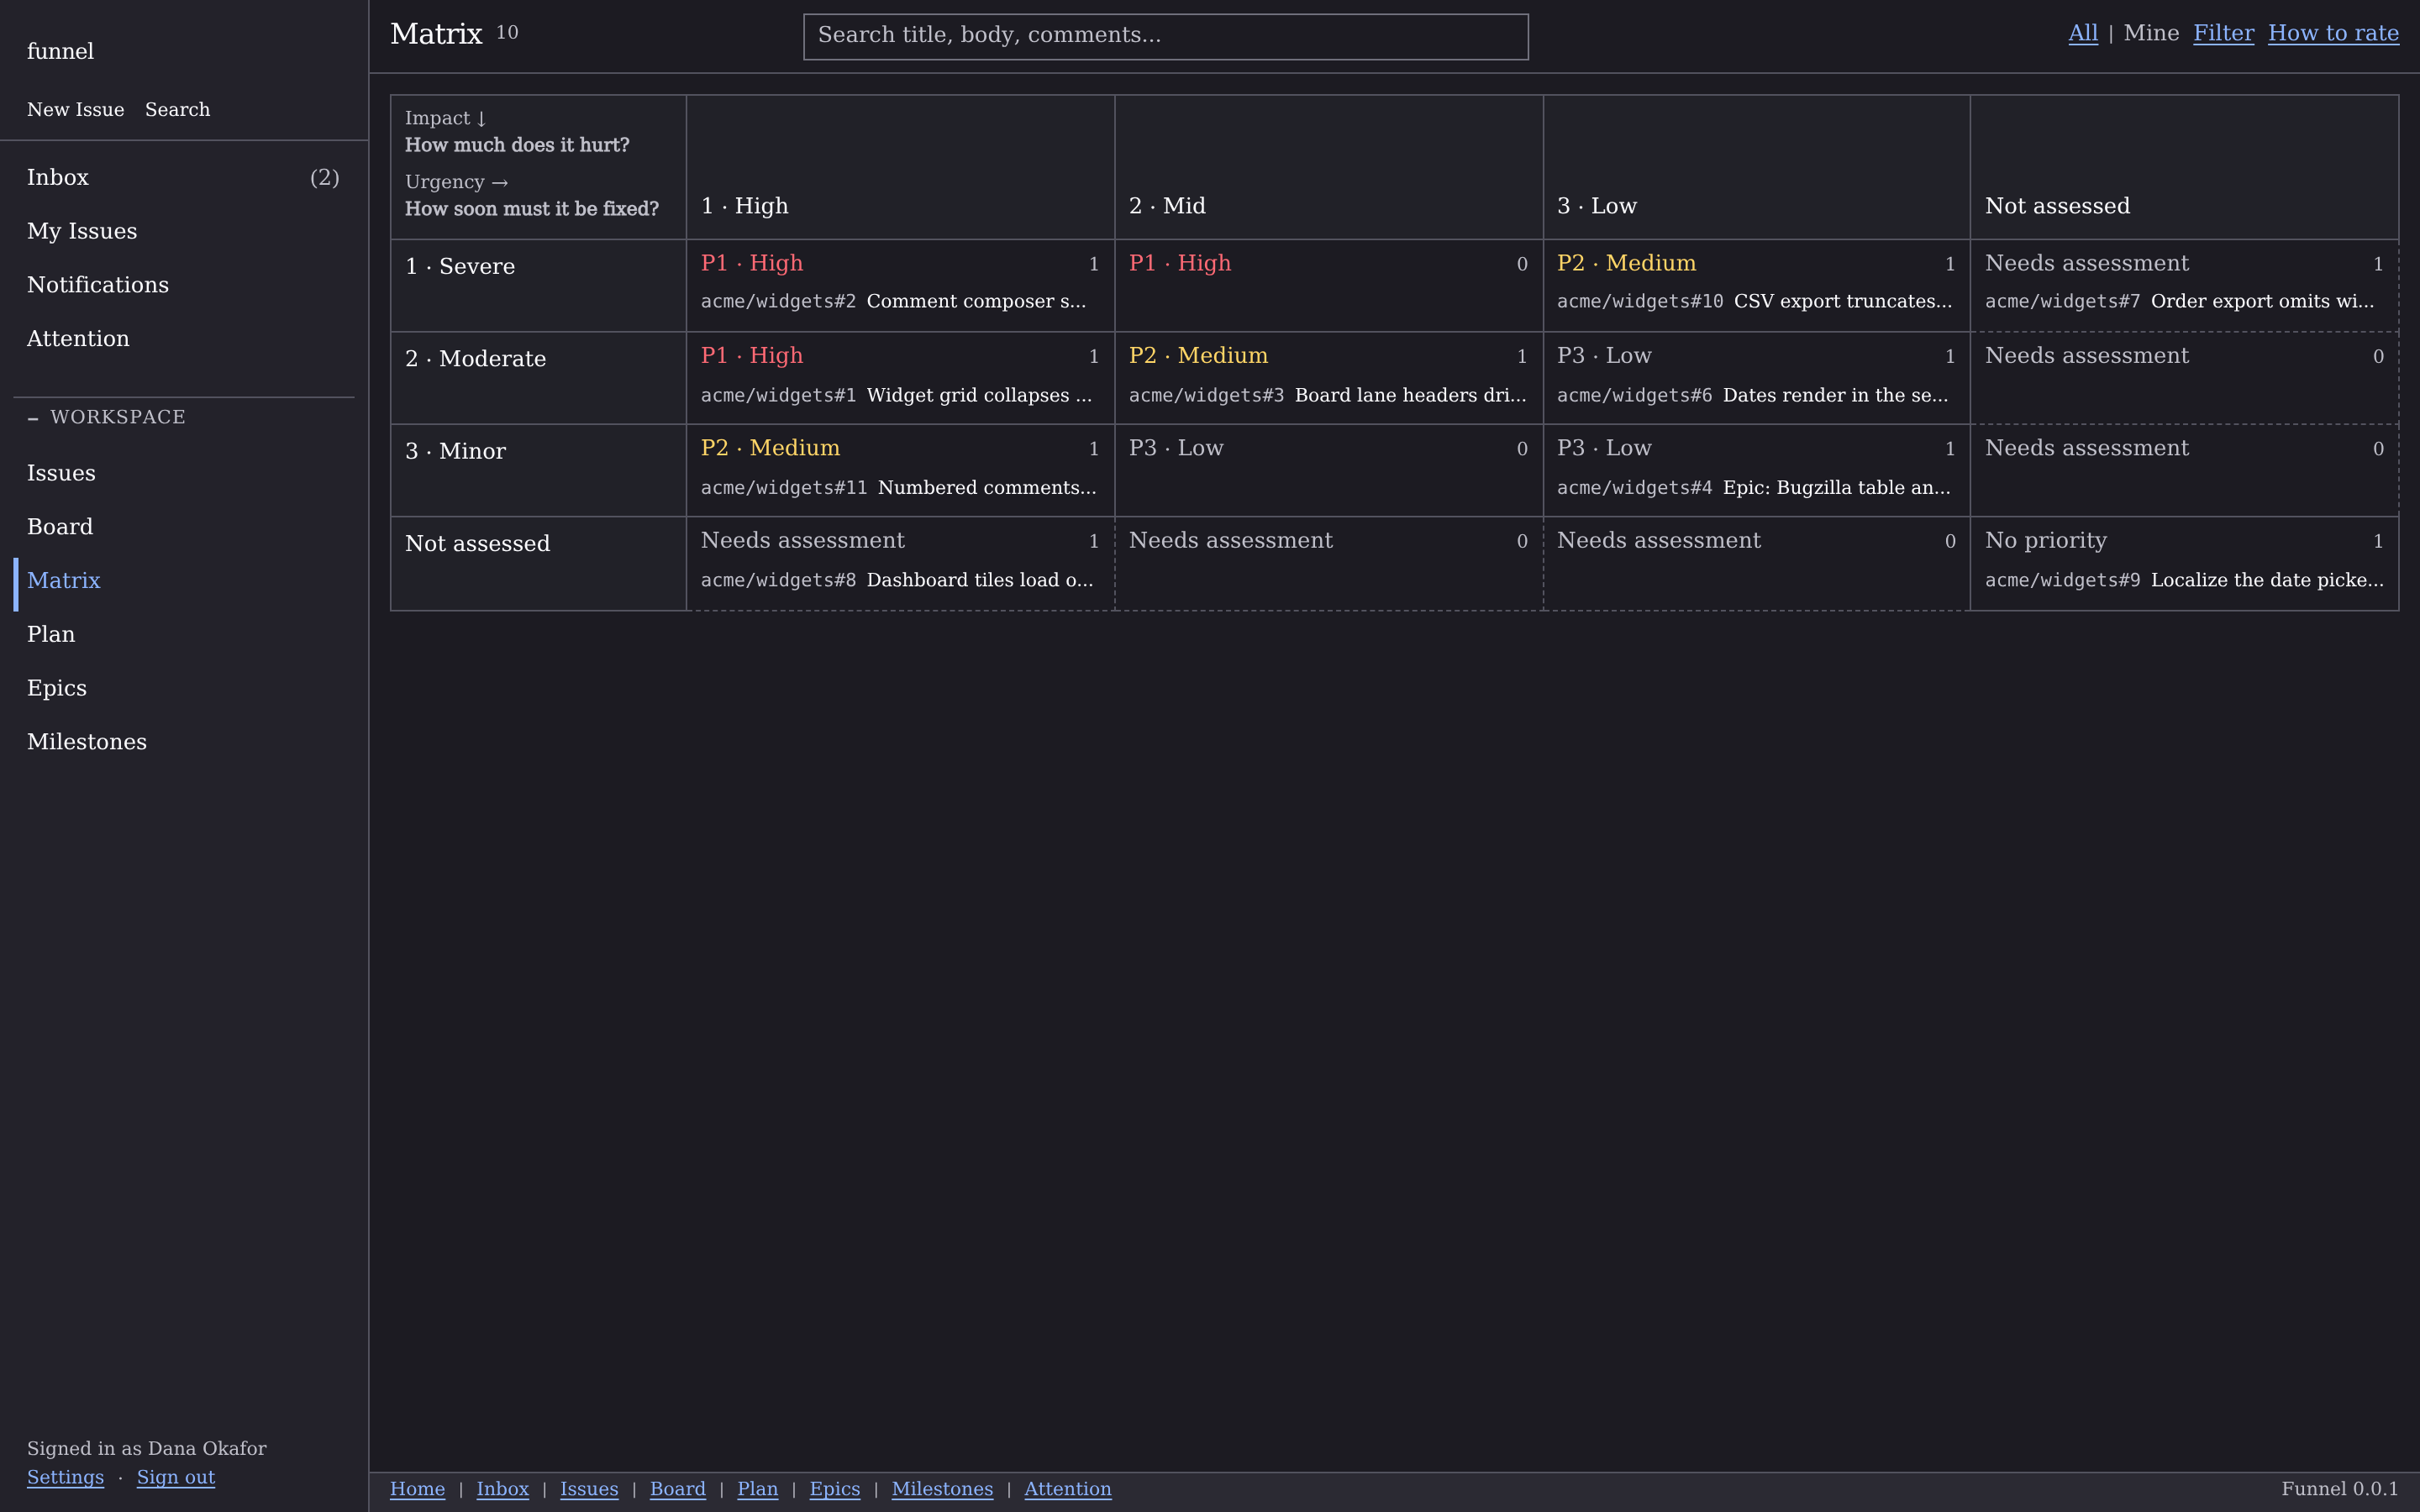Open Attention in the sidebar

[183, 339]
